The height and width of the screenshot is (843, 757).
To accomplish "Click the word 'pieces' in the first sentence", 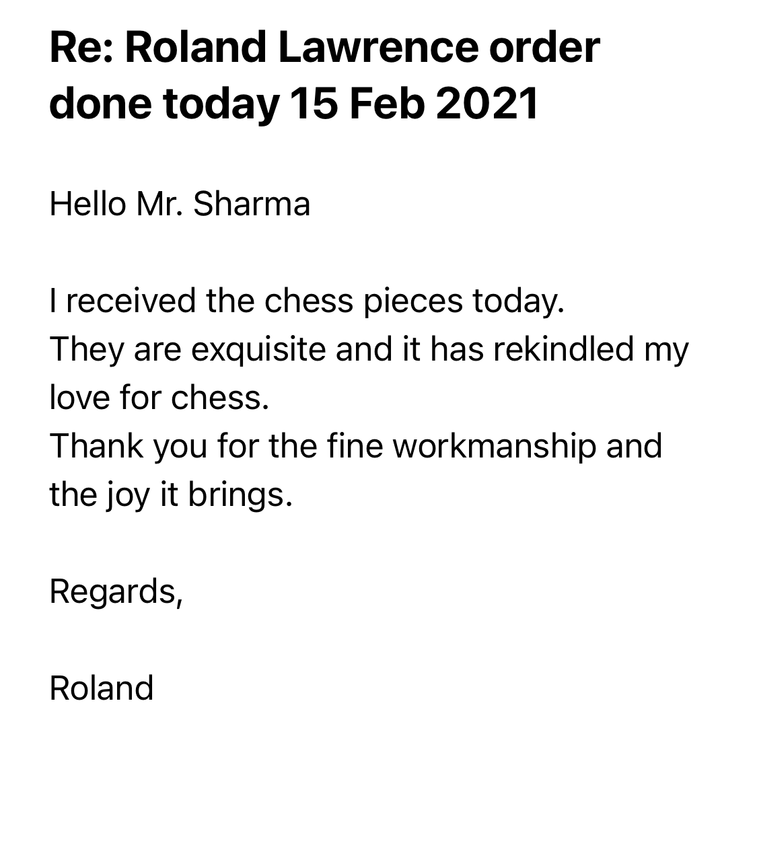I will pyautogui.click(x=414, y=301).
